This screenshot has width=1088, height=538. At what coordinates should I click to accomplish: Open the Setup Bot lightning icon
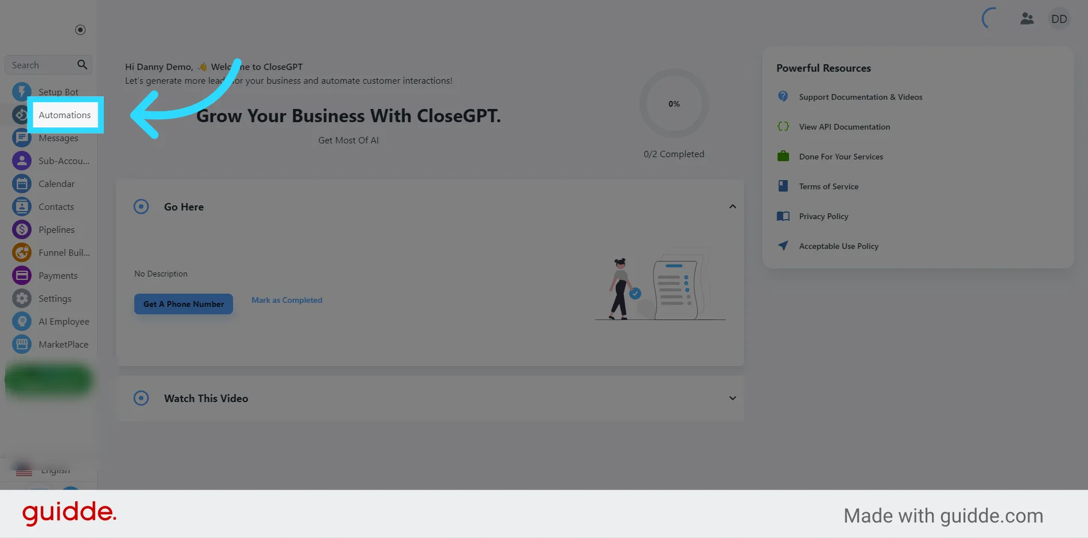tap(22, 92)
